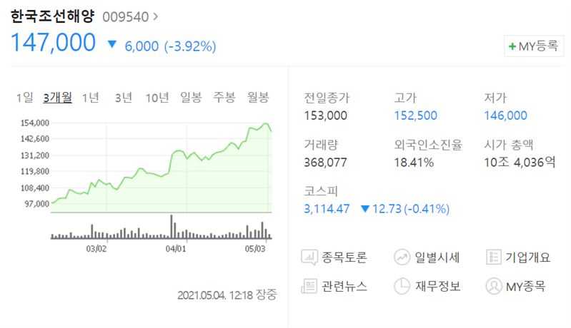Click the 고가 value 152,500
571x328 pixels.
pyautogui.click(x=415, y=116)
